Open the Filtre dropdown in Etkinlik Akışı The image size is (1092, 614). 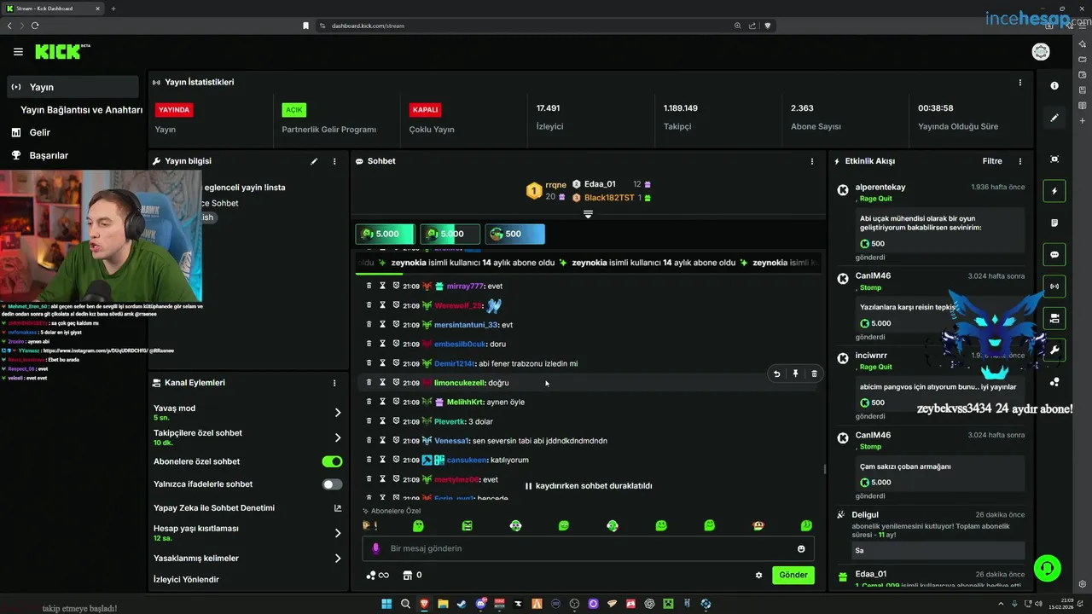pyautogui.click(x=992, y=161)
